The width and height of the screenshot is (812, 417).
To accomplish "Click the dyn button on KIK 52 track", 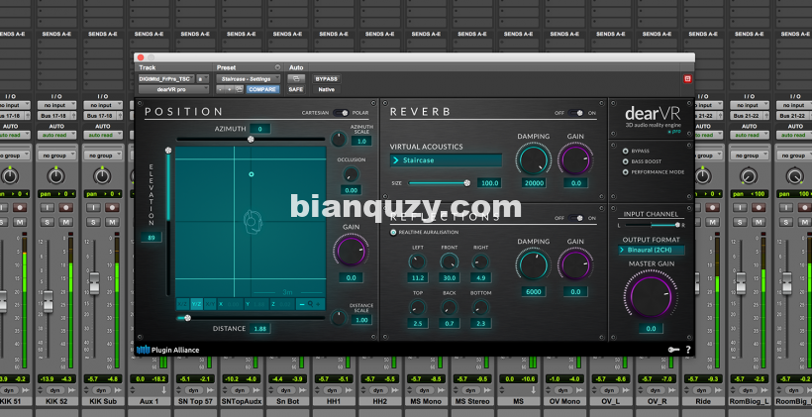I will point(55,390).
